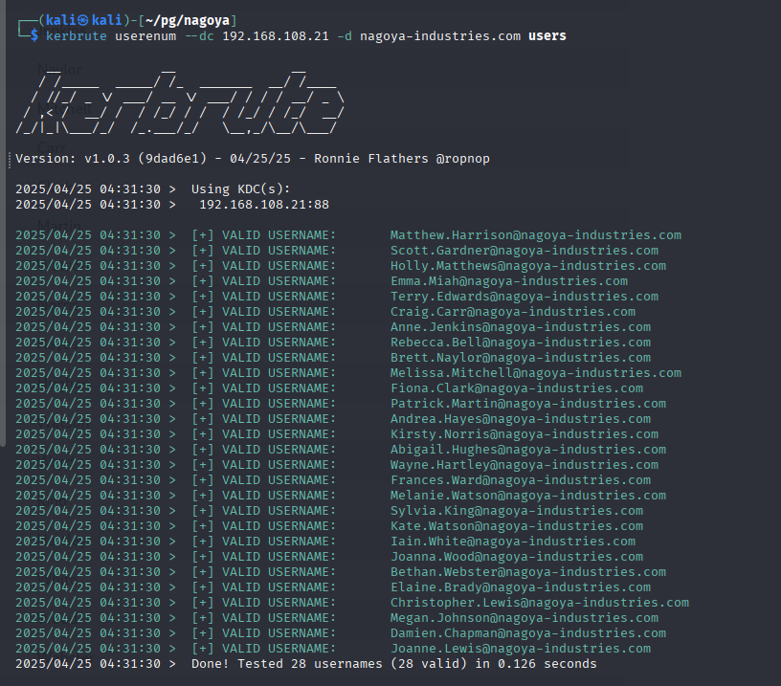Click the Scott.Gardner@nagoya-industries.com entry
781x686 pixels.
(x=524, y=251)
